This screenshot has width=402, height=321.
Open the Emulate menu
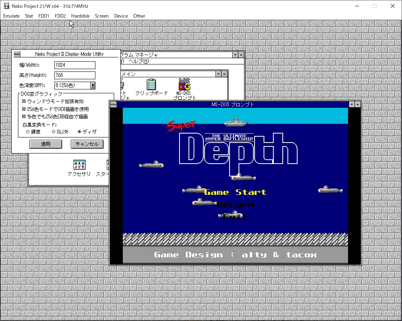(11, 16)
